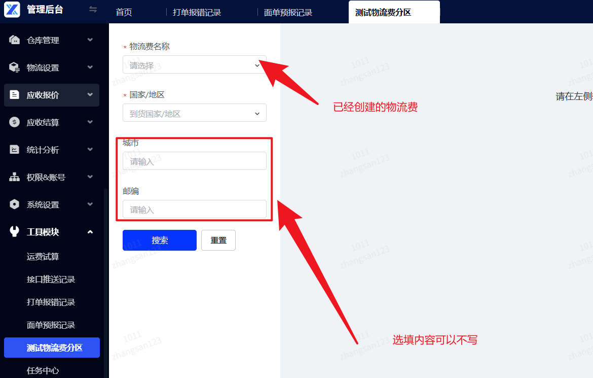The image size is (593, 378).
Task: Switch to the 首页 tab
Action: 124,13
